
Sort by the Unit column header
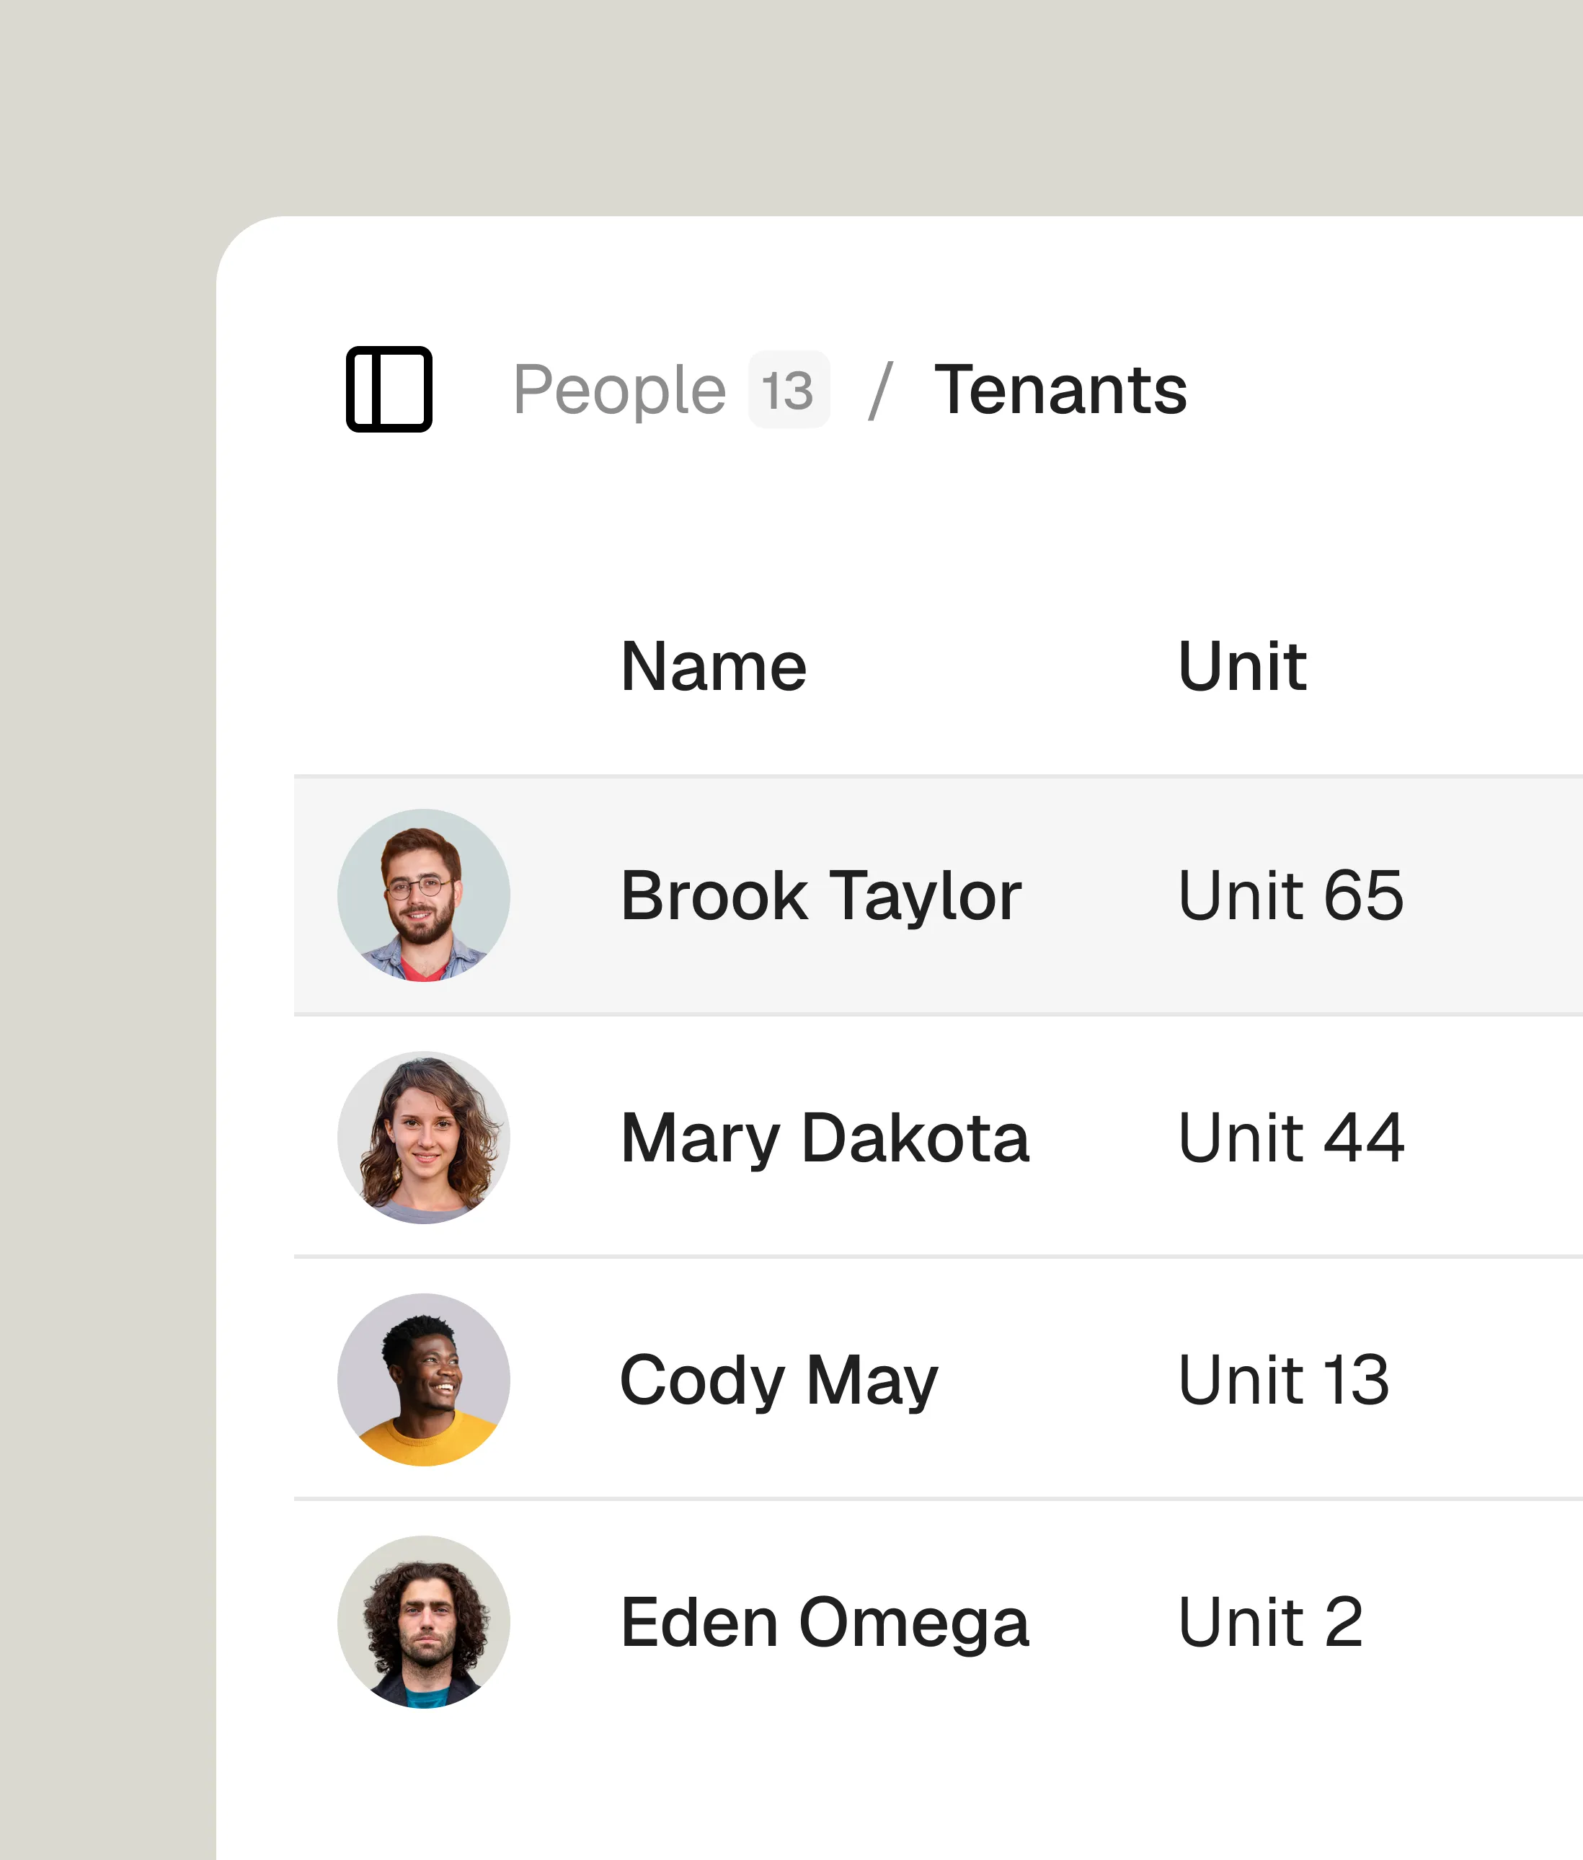[x=1242, y=665]
